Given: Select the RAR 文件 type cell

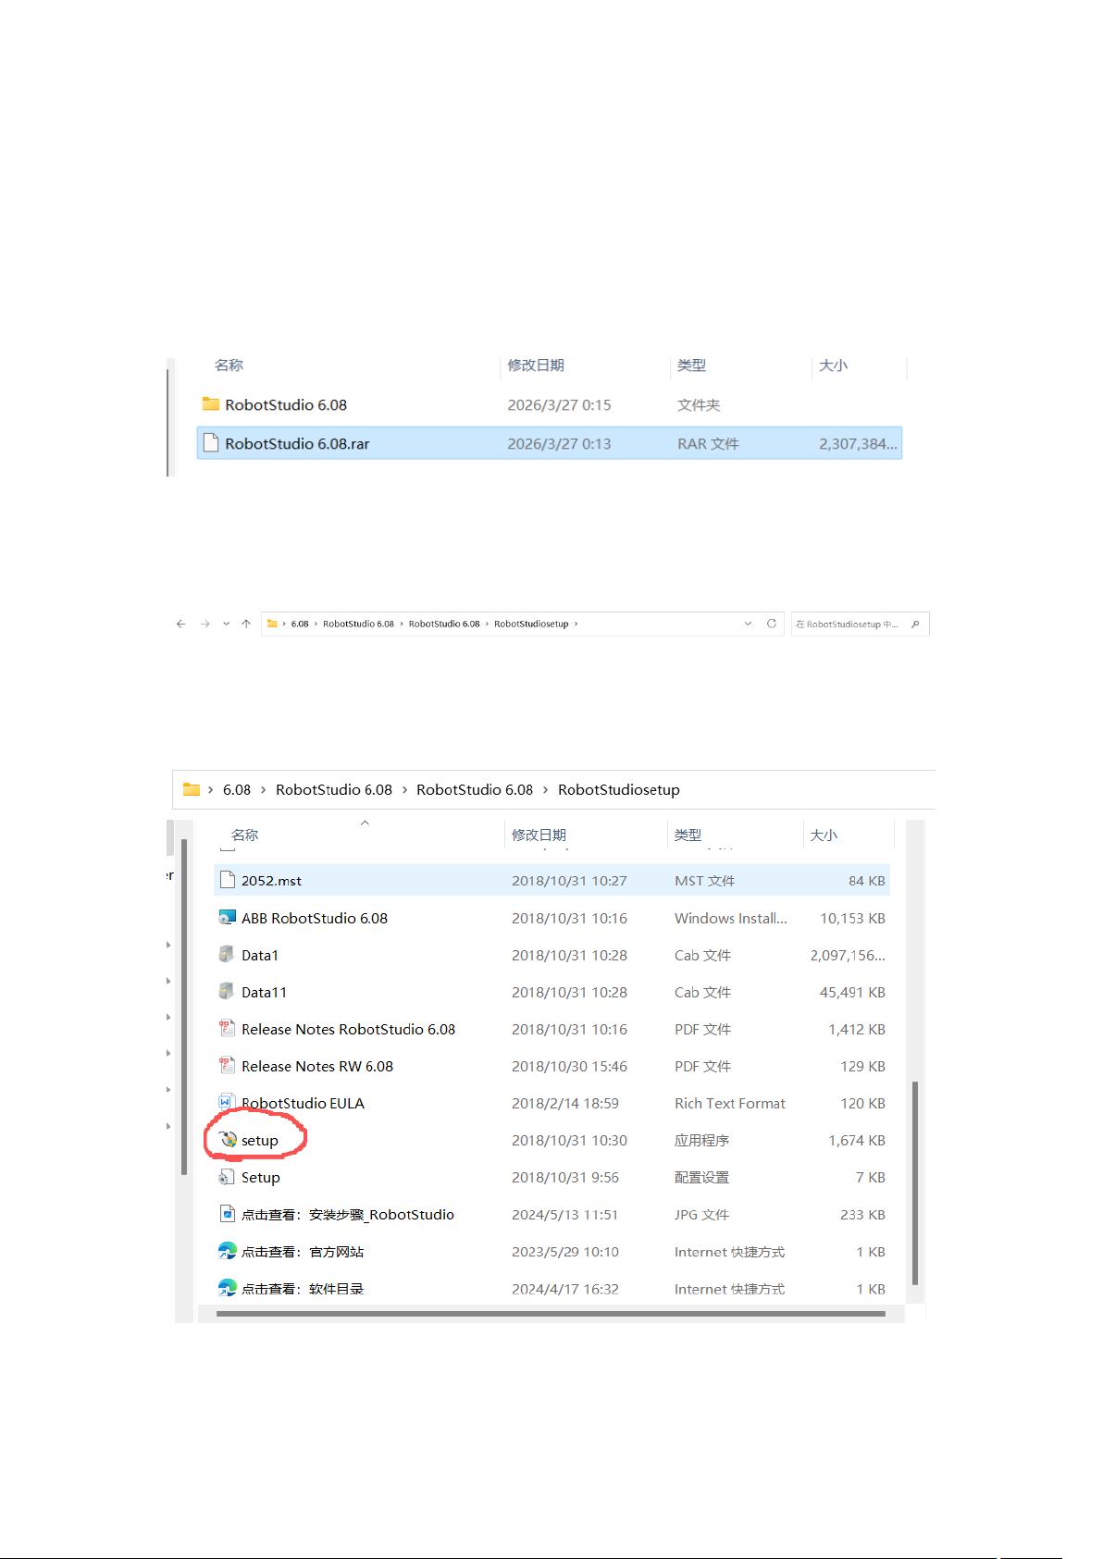Looking at the screenshot, I should pos(708,443).
